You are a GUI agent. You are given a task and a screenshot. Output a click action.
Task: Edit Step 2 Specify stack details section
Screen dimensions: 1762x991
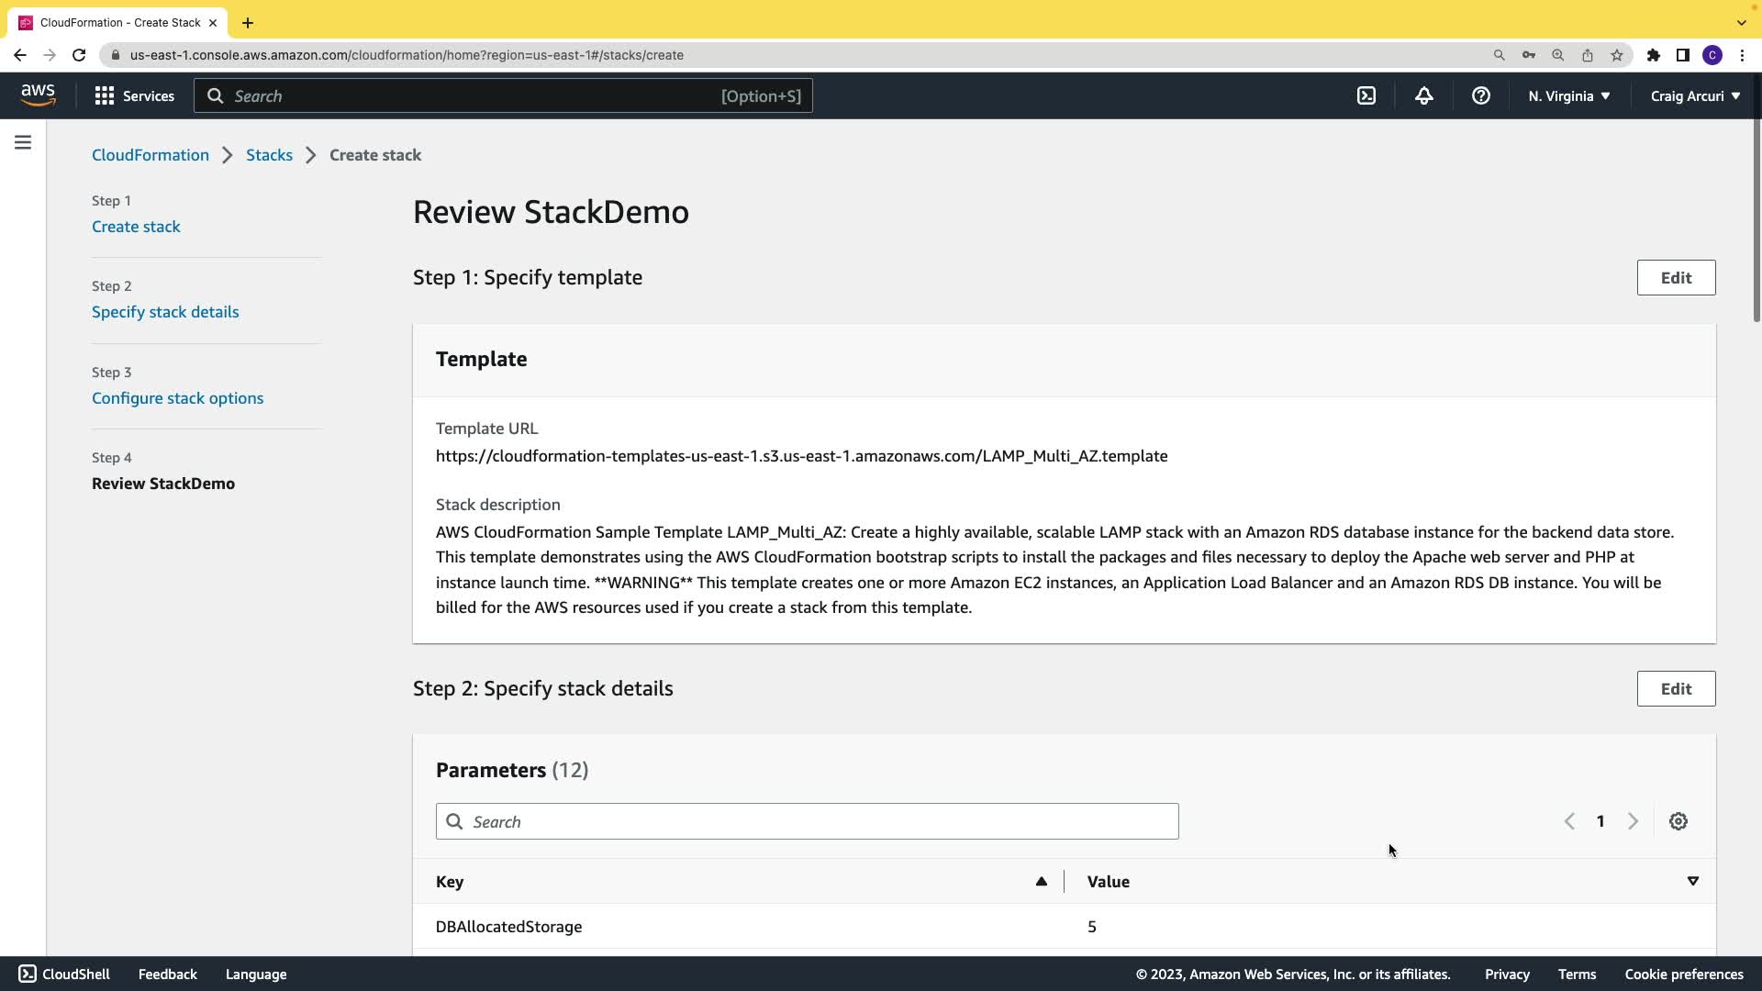tap(1675, 689)
